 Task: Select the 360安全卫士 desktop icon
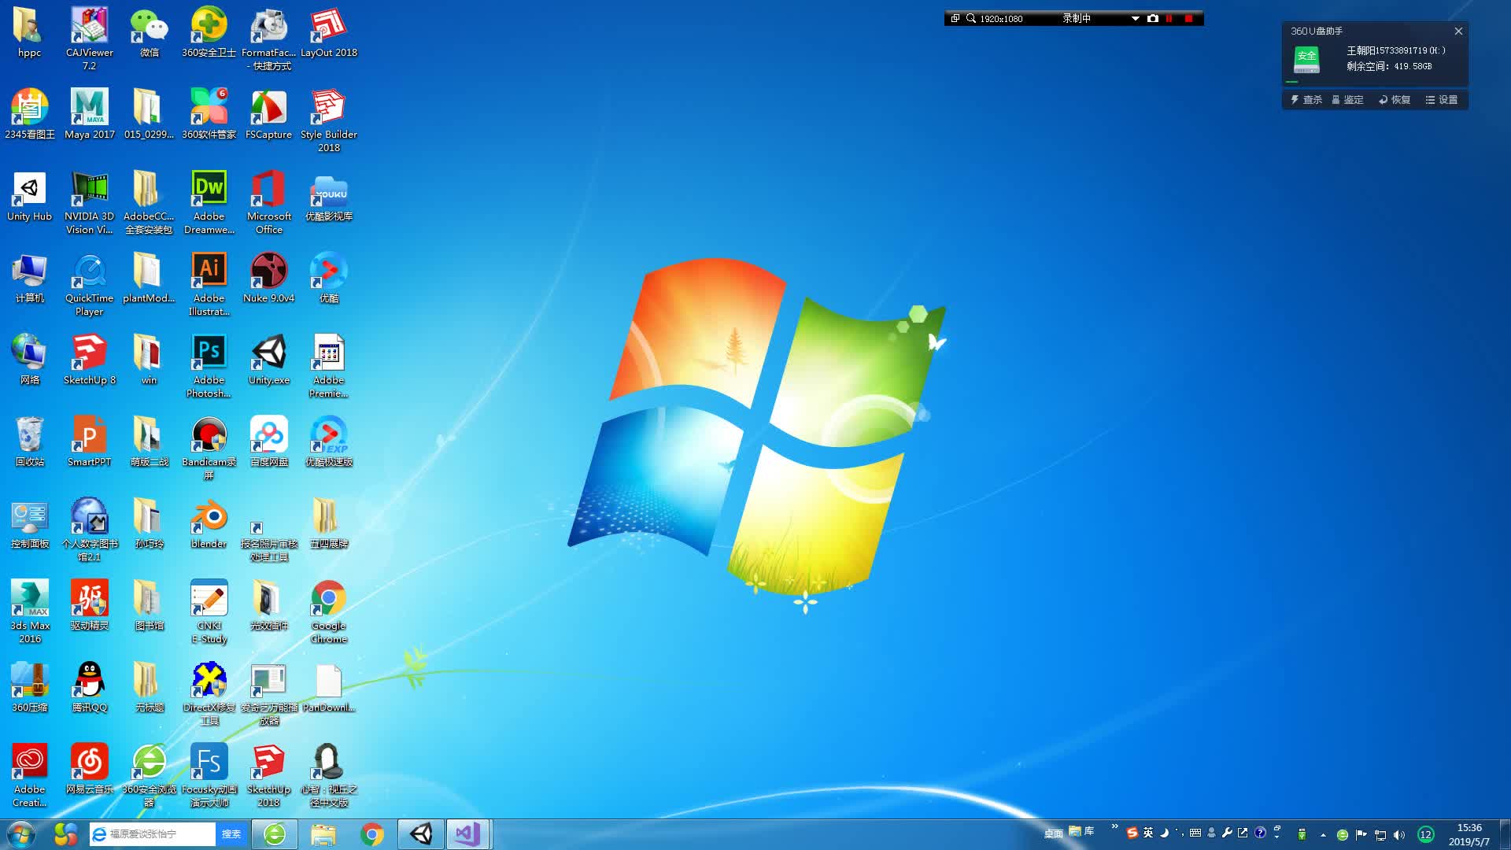click(x=209, y=33)
